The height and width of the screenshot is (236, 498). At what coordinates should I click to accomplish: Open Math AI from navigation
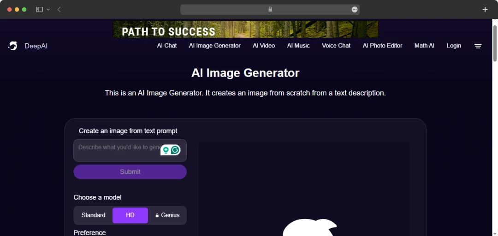click(x=424, y=46)
